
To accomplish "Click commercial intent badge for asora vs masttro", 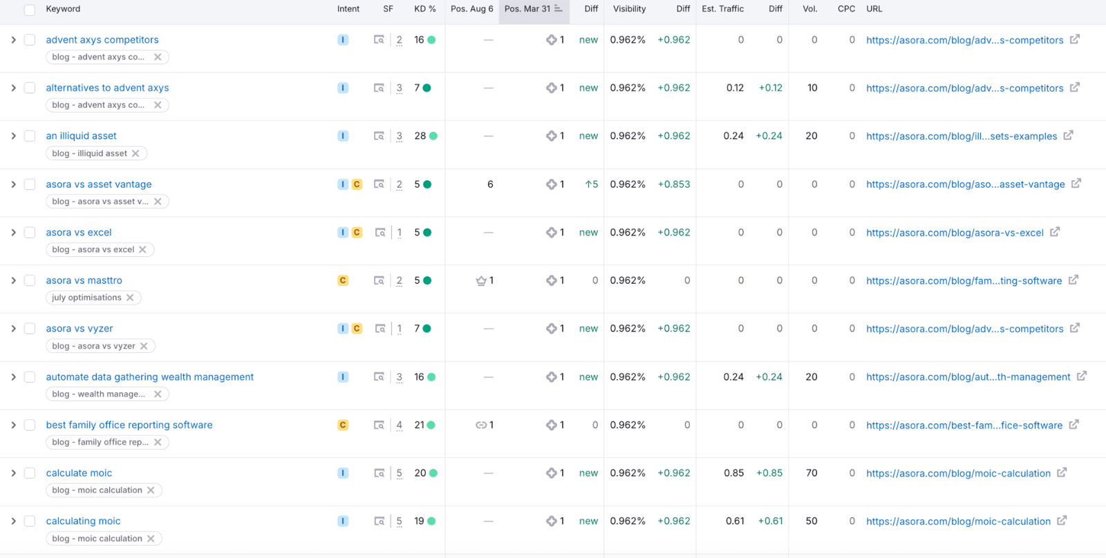I will pyautogui.click(x=343, y=280).
